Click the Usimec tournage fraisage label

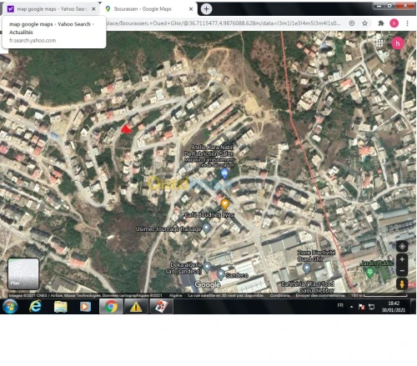tap(168, 229)
